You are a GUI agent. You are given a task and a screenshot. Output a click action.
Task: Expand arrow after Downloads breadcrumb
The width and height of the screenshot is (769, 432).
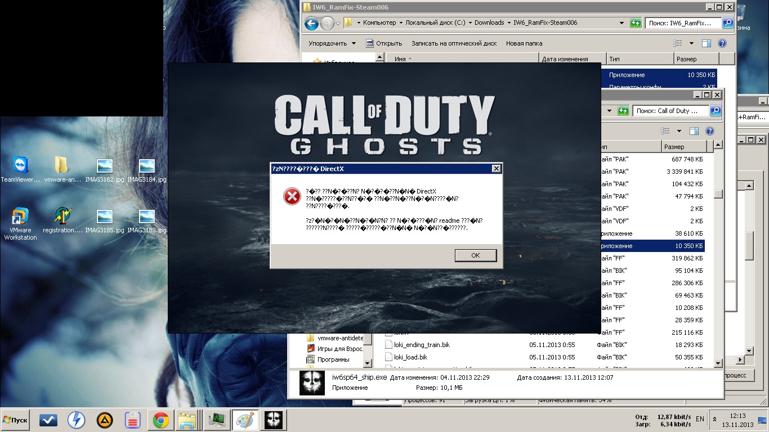point(509,23)
